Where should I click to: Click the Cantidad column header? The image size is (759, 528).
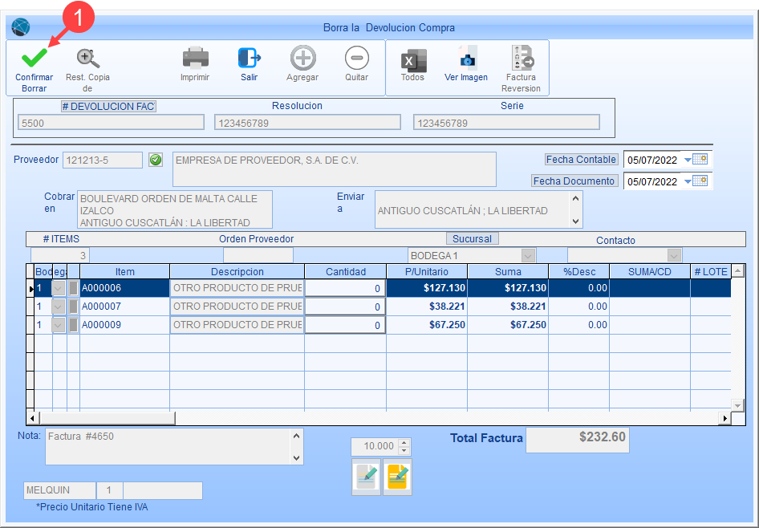(x=346, y=271)
